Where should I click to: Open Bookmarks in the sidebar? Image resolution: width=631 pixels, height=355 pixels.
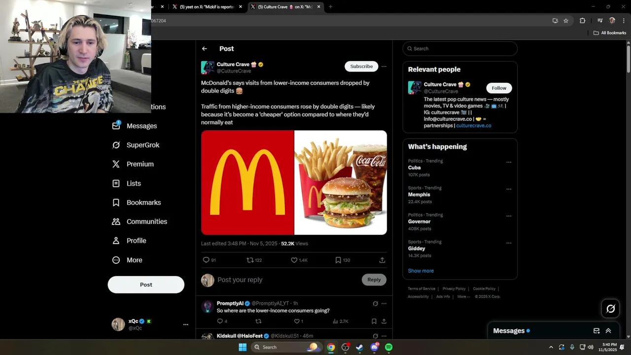point(137,203)
